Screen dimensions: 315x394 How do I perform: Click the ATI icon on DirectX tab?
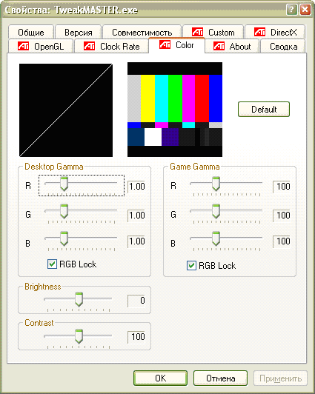click(x=259, y=32)
